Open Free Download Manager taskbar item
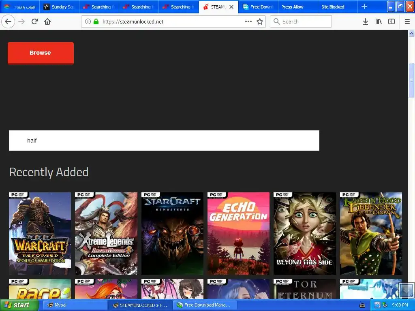 pyautogui.click(x=205, y=305)
